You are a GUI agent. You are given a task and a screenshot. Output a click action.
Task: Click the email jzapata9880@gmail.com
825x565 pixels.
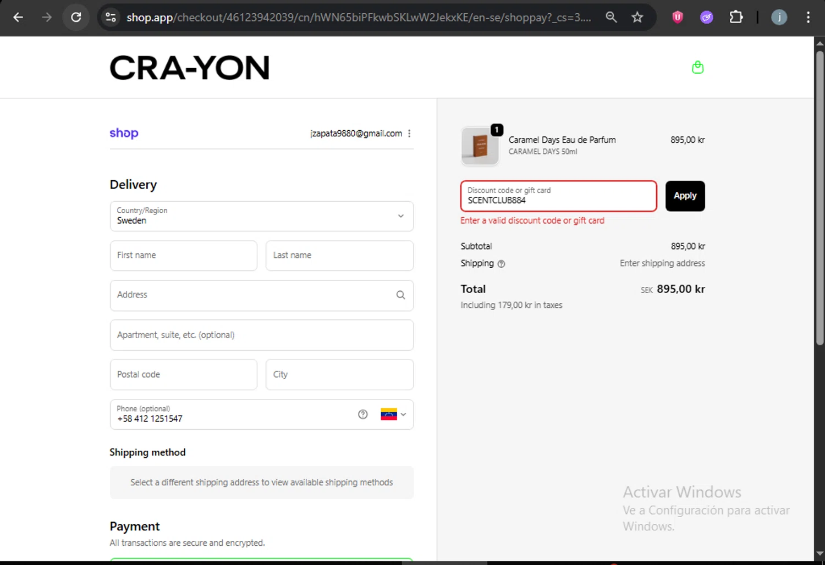pyautogui.click(x=356, y=134)
